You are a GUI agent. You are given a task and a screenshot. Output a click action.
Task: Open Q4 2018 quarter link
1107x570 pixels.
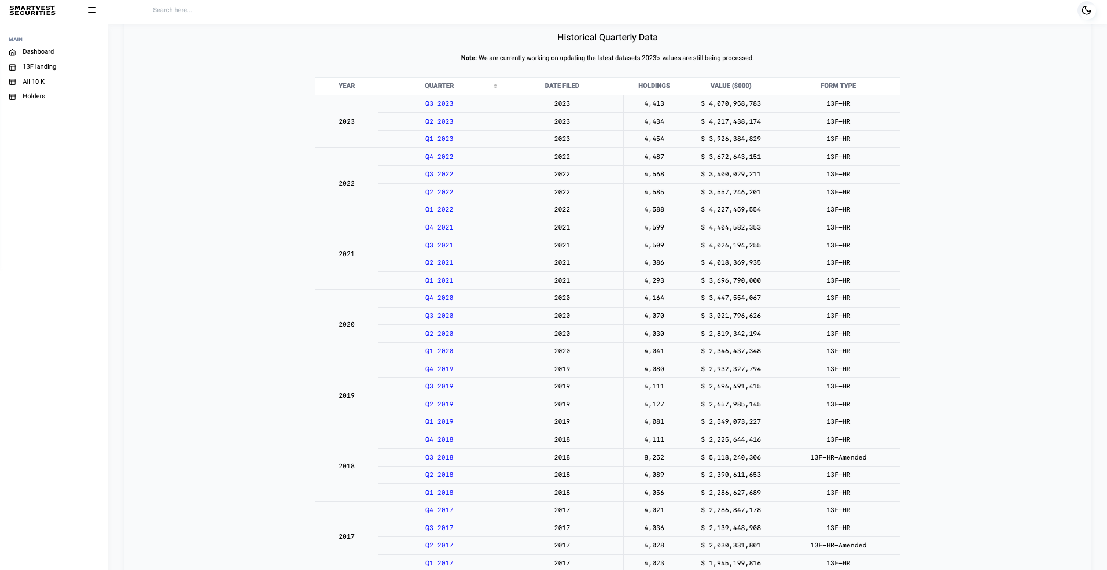point(439,440)
